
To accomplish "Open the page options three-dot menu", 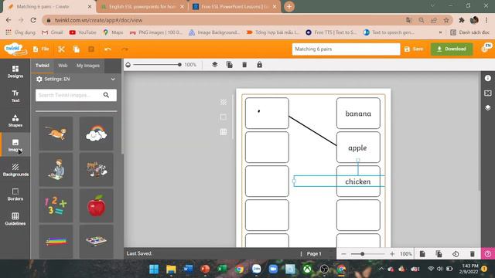I will tap(301, 254).
